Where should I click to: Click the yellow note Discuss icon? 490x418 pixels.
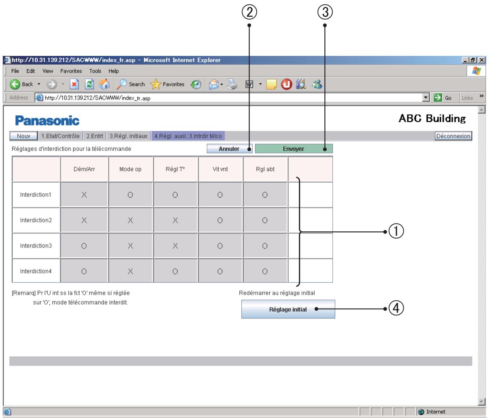(x=271, y=84)
